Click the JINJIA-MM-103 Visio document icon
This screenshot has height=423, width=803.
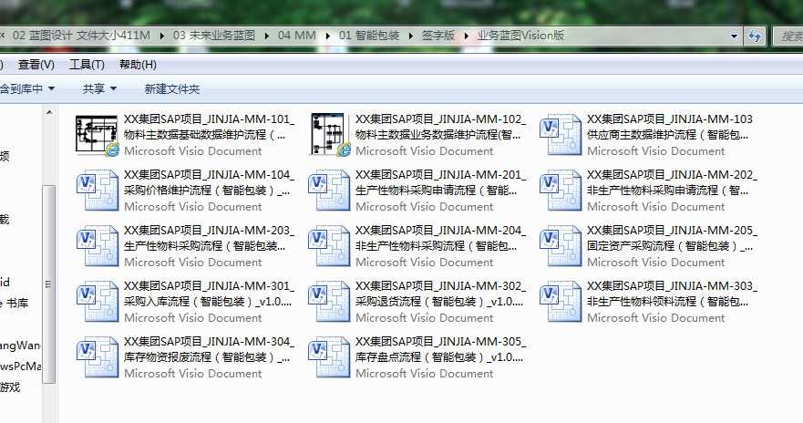coord(561,135)
